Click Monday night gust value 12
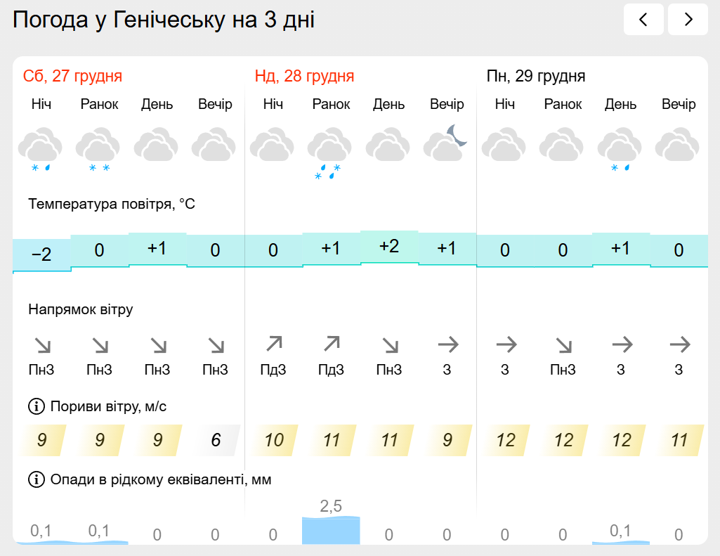The image size is (720, 556). [505, 441]
